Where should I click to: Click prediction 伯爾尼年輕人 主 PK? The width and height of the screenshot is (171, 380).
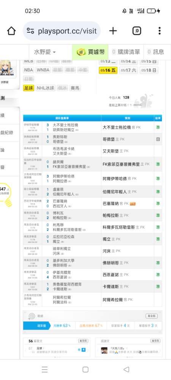120,192
